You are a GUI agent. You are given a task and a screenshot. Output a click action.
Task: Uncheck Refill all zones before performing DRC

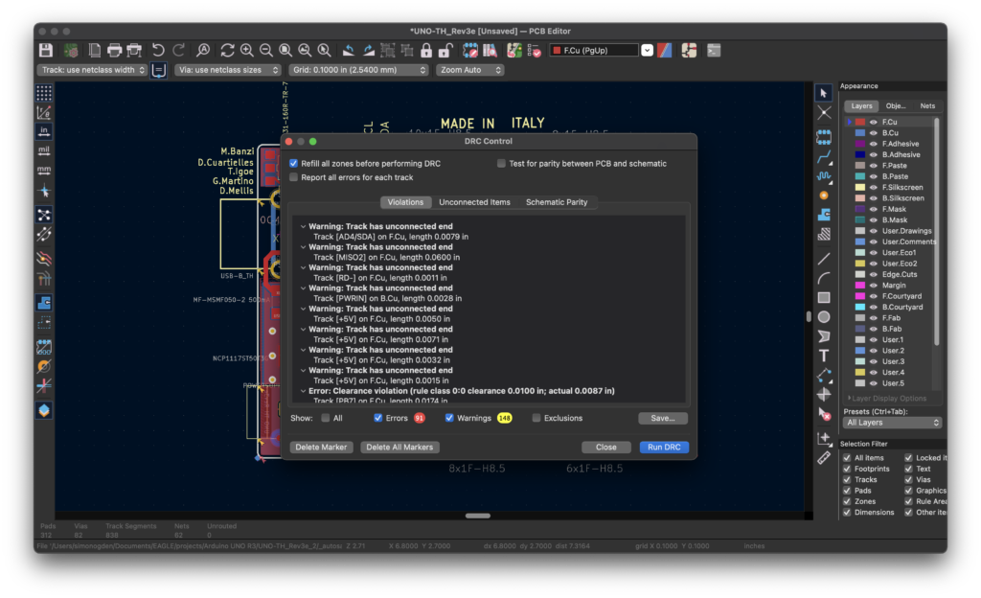pyautogui.click(x=293, y=163)
